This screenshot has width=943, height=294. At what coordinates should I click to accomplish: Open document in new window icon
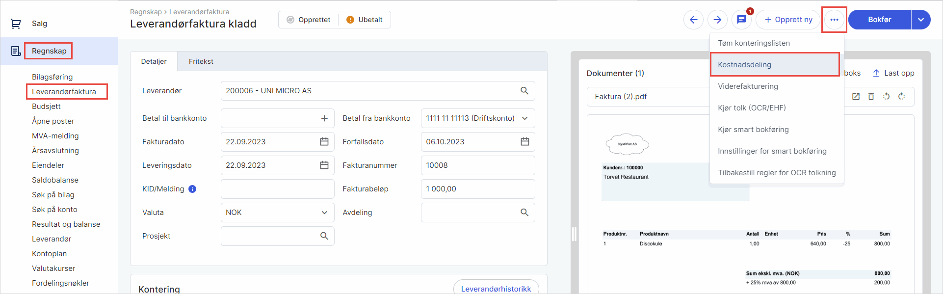856,97
